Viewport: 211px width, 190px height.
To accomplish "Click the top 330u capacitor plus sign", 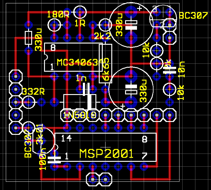I will click(140, 9).
